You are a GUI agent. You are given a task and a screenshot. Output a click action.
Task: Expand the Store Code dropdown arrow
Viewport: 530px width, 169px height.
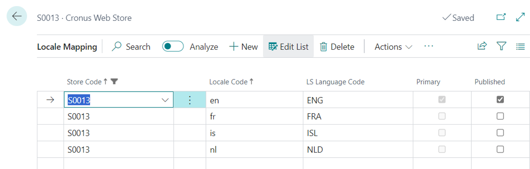tap(165, 100)
